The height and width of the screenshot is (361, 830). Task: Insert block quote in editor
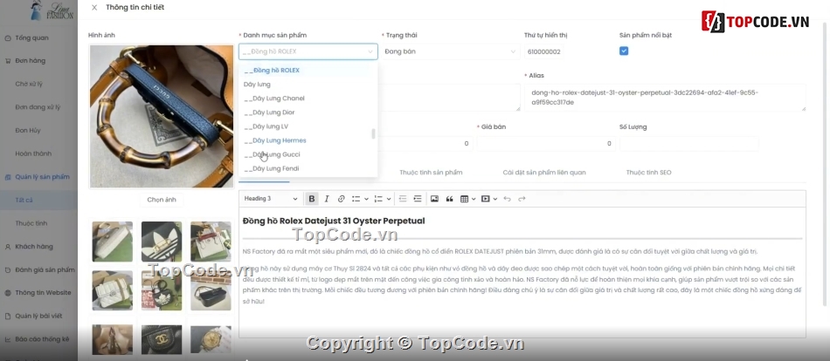coord(449,199)
